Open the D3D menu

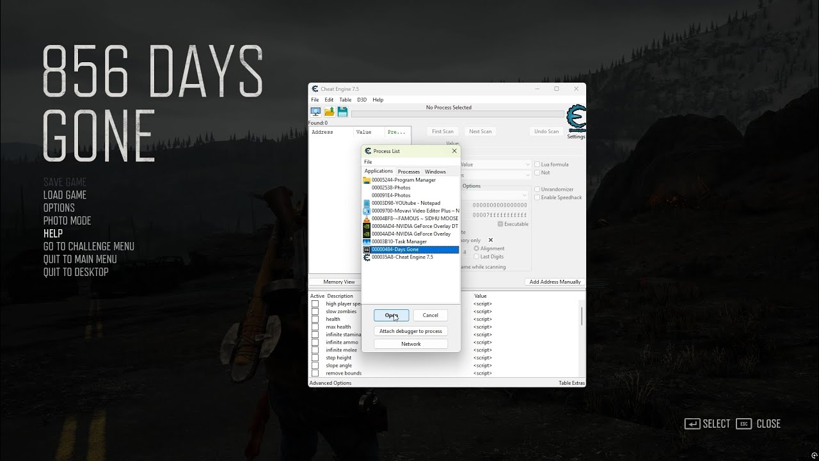362,100
